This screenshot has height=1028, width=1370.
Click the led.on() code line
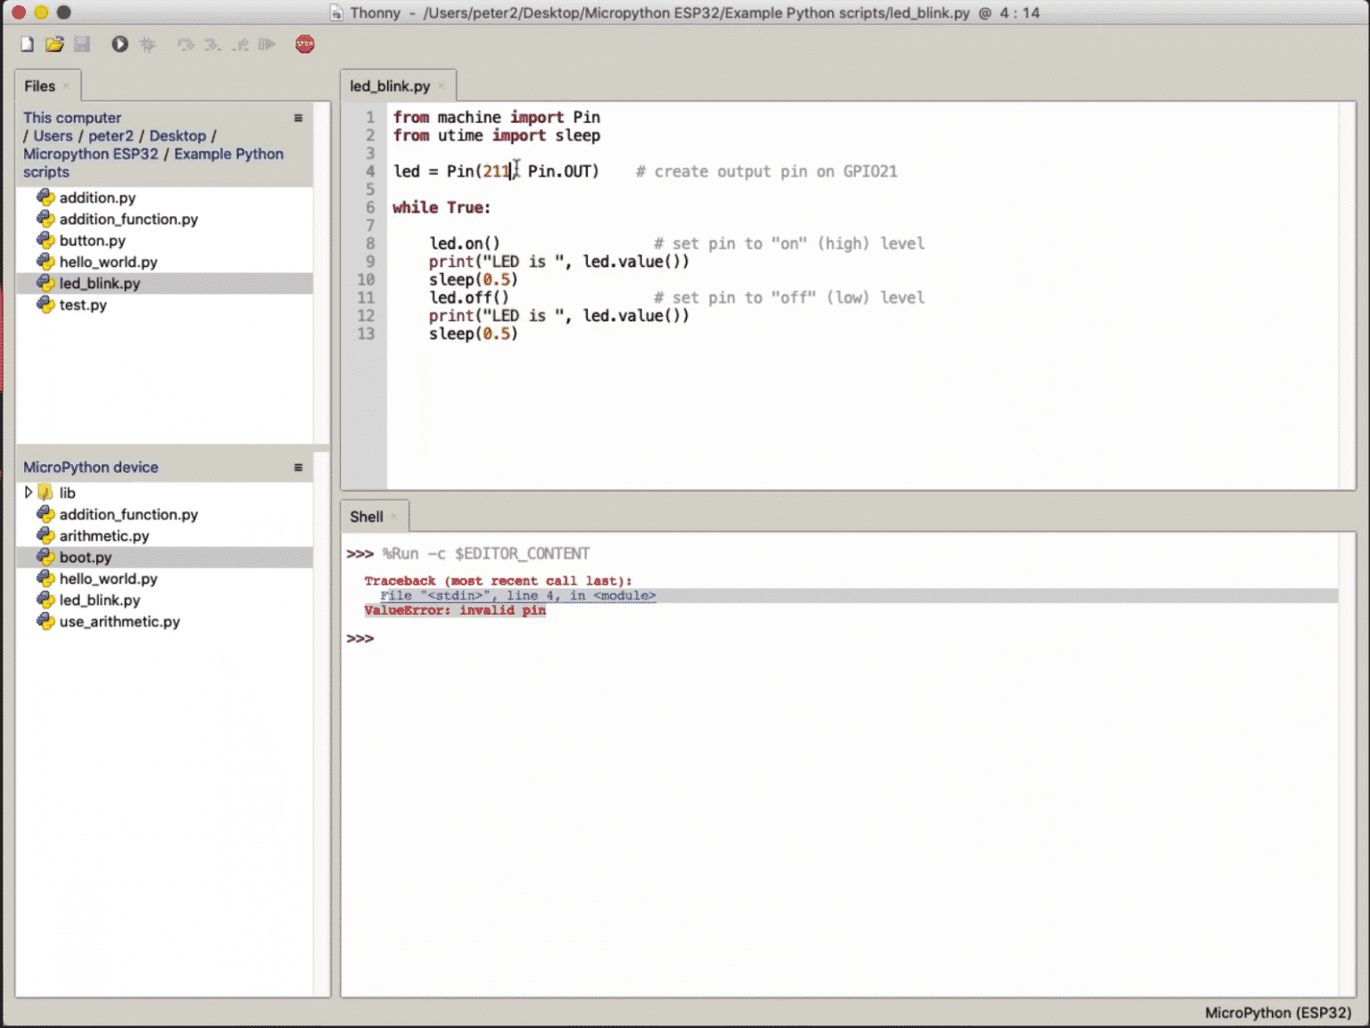(x=464, y=243)
